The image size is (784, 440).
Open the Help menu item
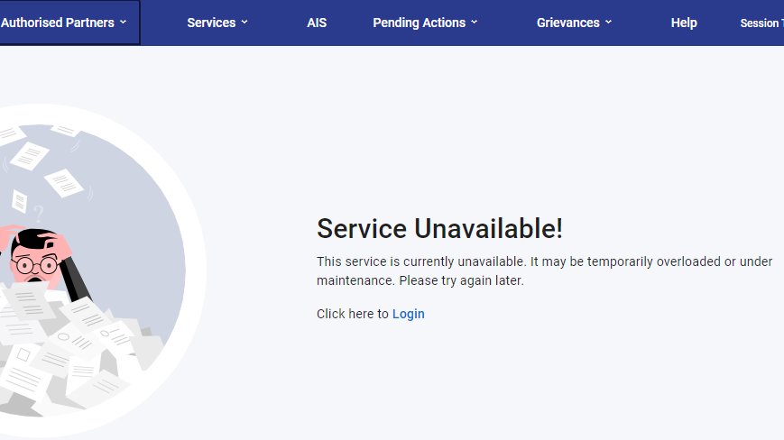click(684, 23)
